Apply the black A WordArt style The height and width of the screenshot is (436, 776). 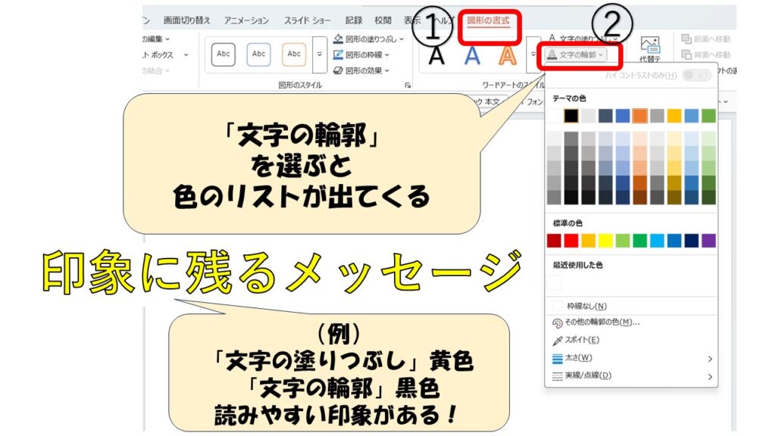(x=436, y=55)
